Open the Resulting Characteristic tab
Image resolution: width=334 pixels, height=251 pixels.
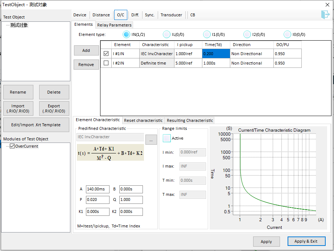[190, 120]
